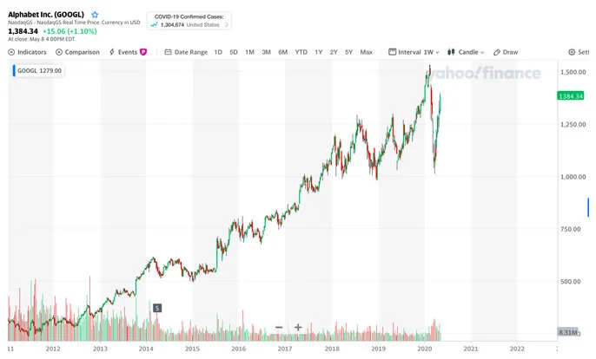Select the Max time range
This screenshot has width=596, height=359.
(367, 52)
